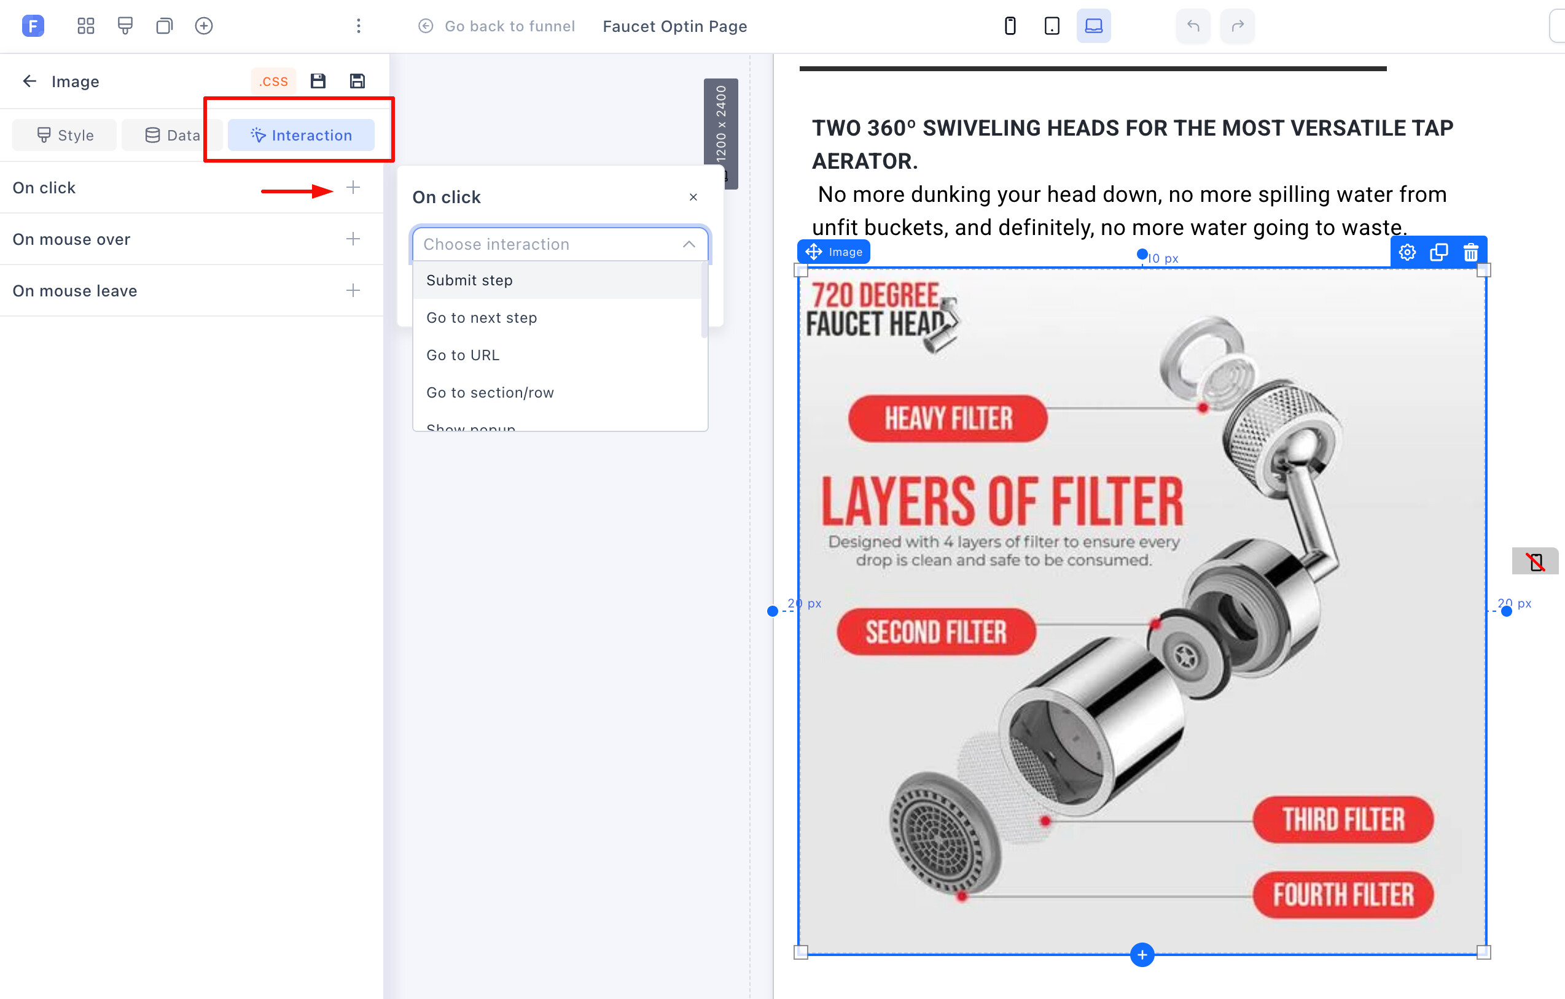Click the top margin handle dot

1142,254
